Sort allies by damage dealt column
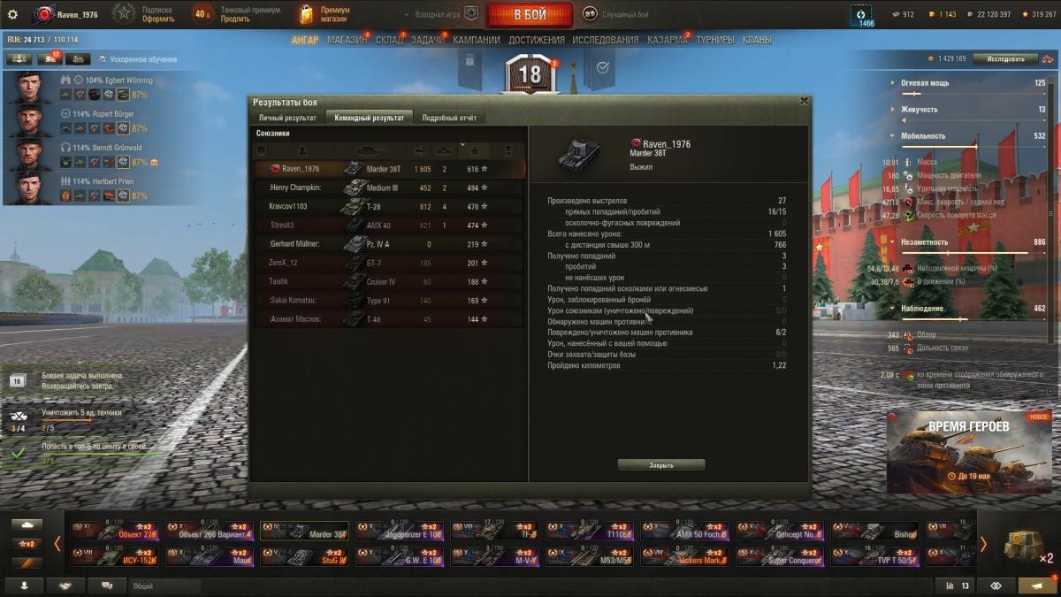Screen dimensions: 1061x597 pos(419,151)
